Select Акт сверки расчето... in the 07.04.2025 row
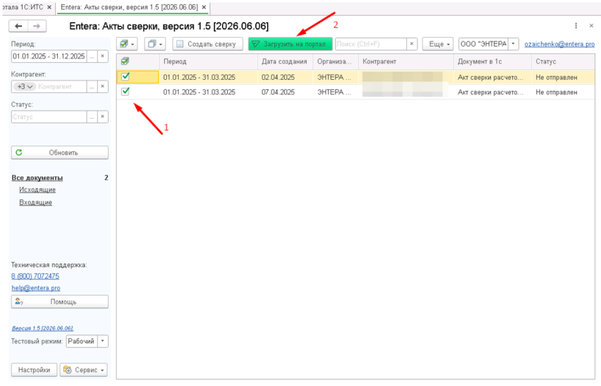Image resolution: width=601 pixels, height=386 pixels. pyautogui.click(x=493, y=92)
